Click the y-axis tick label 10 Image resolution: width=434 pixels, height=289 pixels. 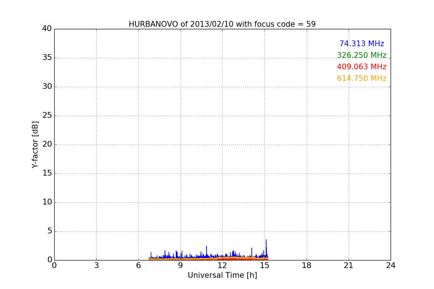tap(47, 202)
